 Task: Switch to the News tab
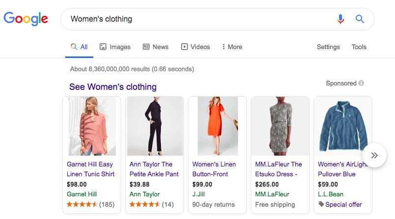tap(156, 47)
